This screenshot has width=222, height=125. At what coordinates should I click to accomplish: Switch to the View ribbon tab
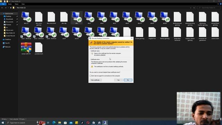[23, 4]
